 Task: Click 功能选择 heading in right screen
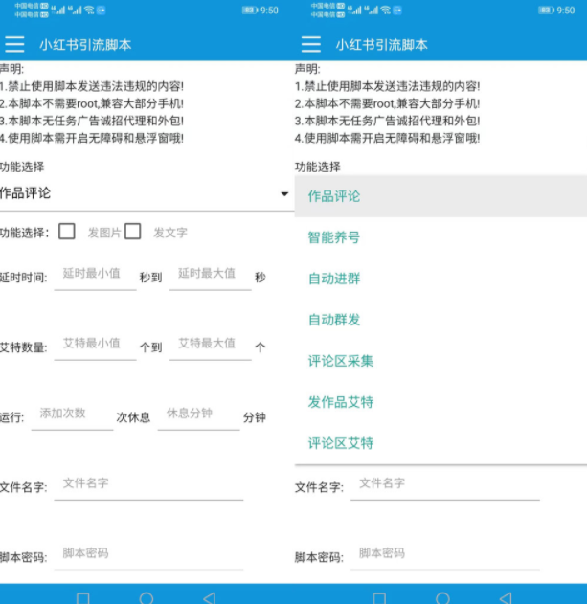click(x=318, y=167)
